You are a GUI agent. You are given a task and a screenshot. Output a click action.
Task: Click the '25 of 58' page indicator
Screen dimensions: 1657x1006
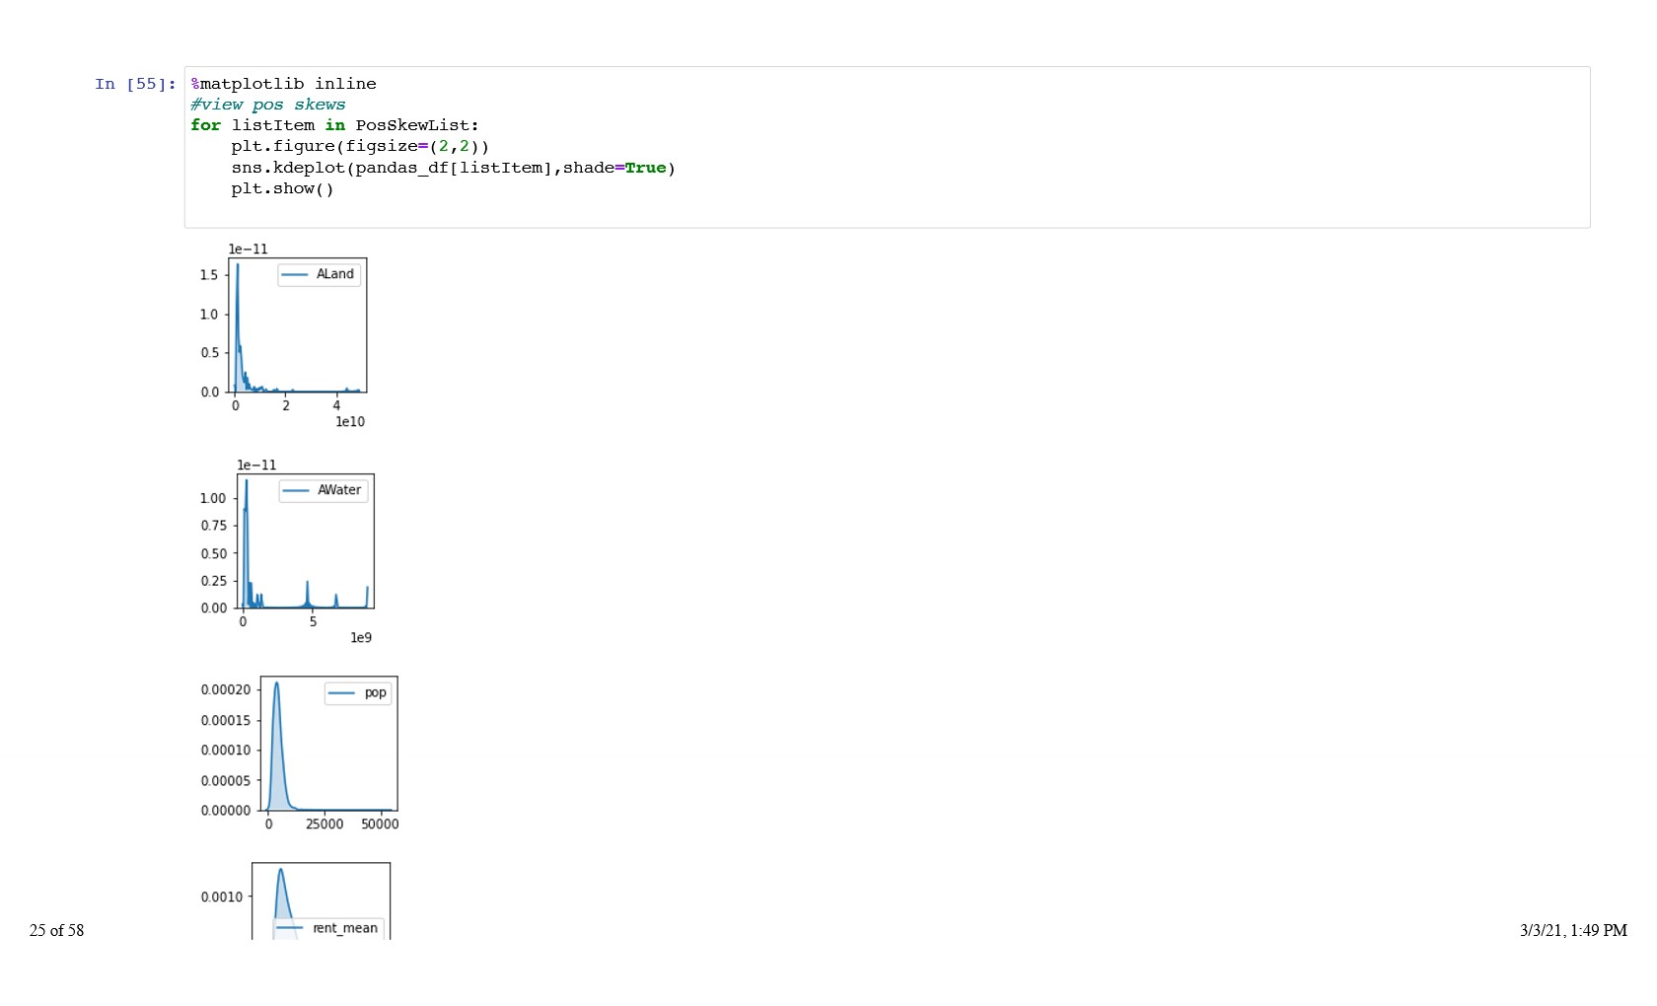coord(57,931)
